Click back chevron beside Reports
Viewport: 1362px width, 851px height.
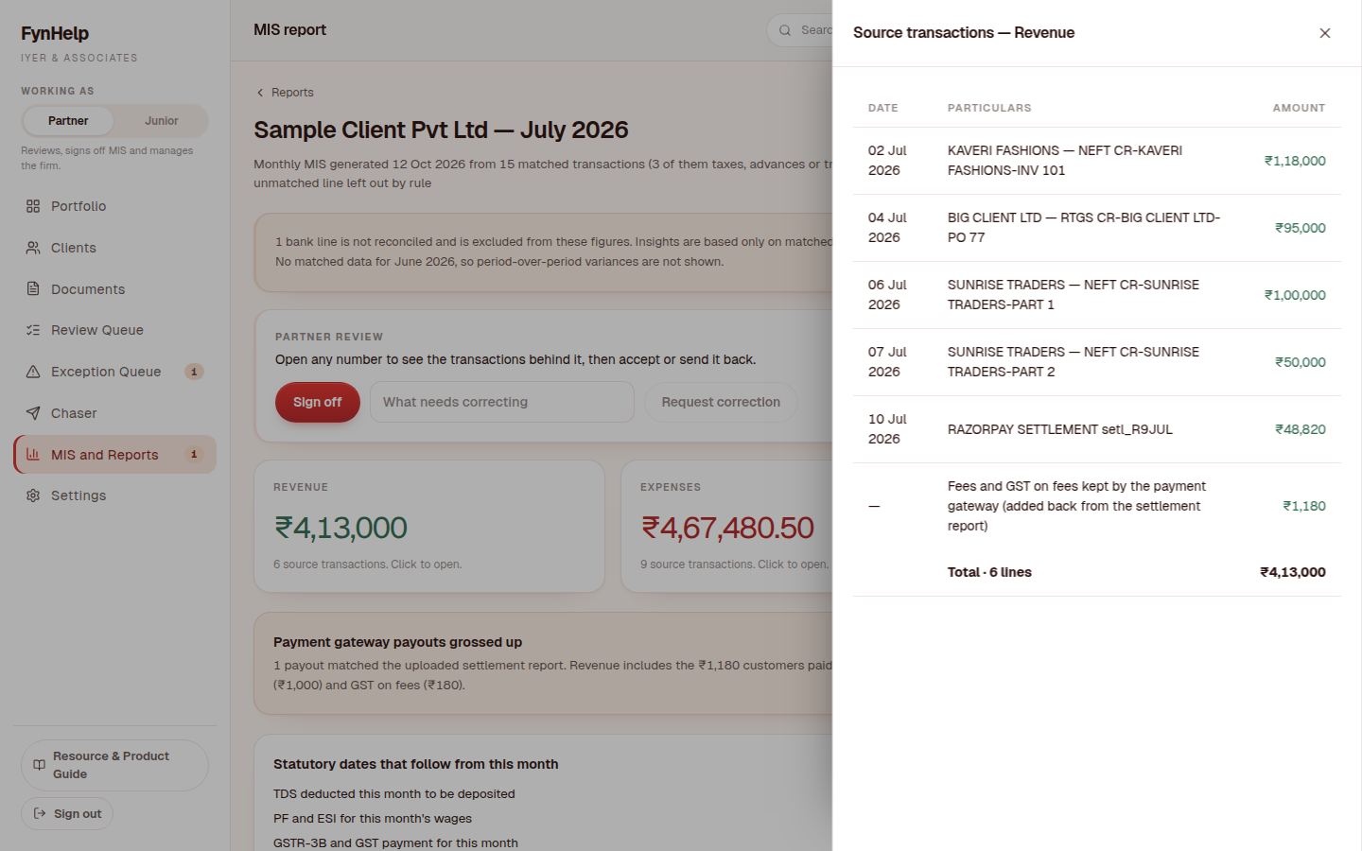260,93
